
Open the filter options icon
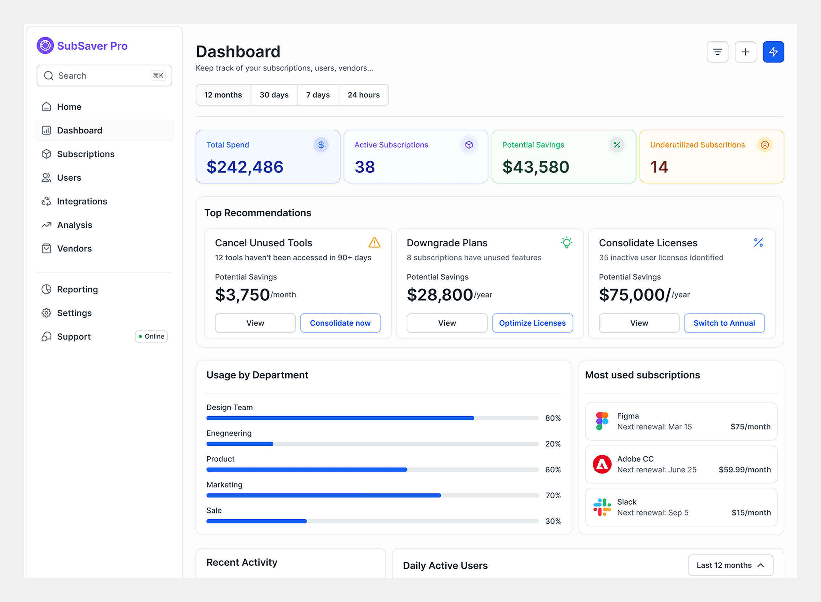tap(717, 52)
